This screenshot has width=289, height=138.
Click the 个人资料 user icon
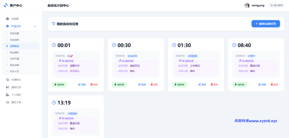coord(7,95)
